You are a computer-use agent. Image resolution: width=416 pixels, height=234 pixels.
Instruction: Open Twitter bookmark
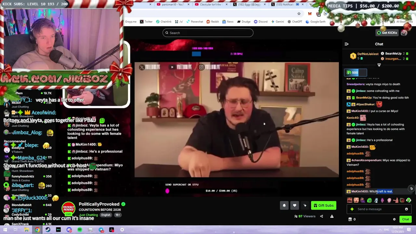(146, 22)
